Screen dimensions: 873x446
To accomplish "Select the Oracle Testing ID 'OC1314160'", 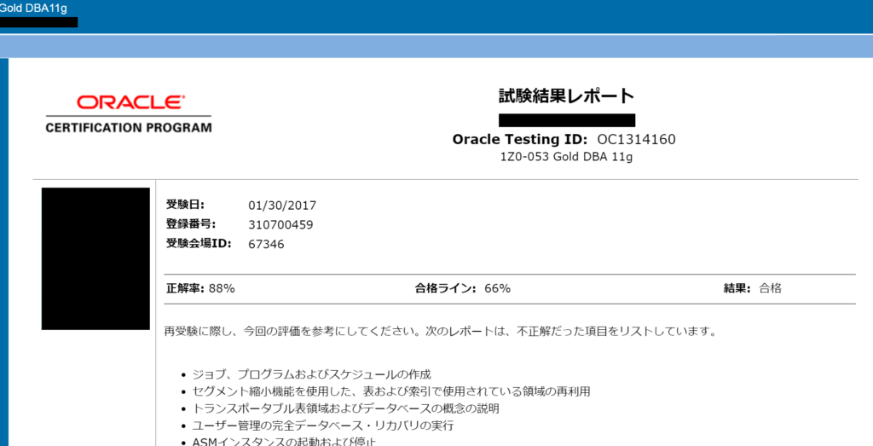I will click(x=637, y=139).
